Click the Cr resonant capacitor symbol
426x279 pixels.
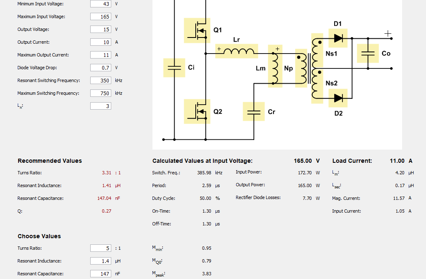(253, 111)
